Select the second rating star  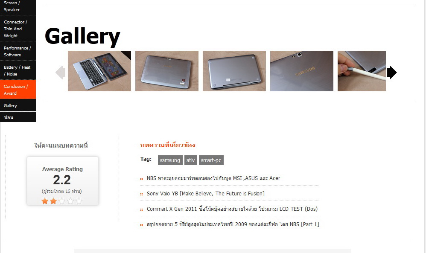click(x=53, y=201)
